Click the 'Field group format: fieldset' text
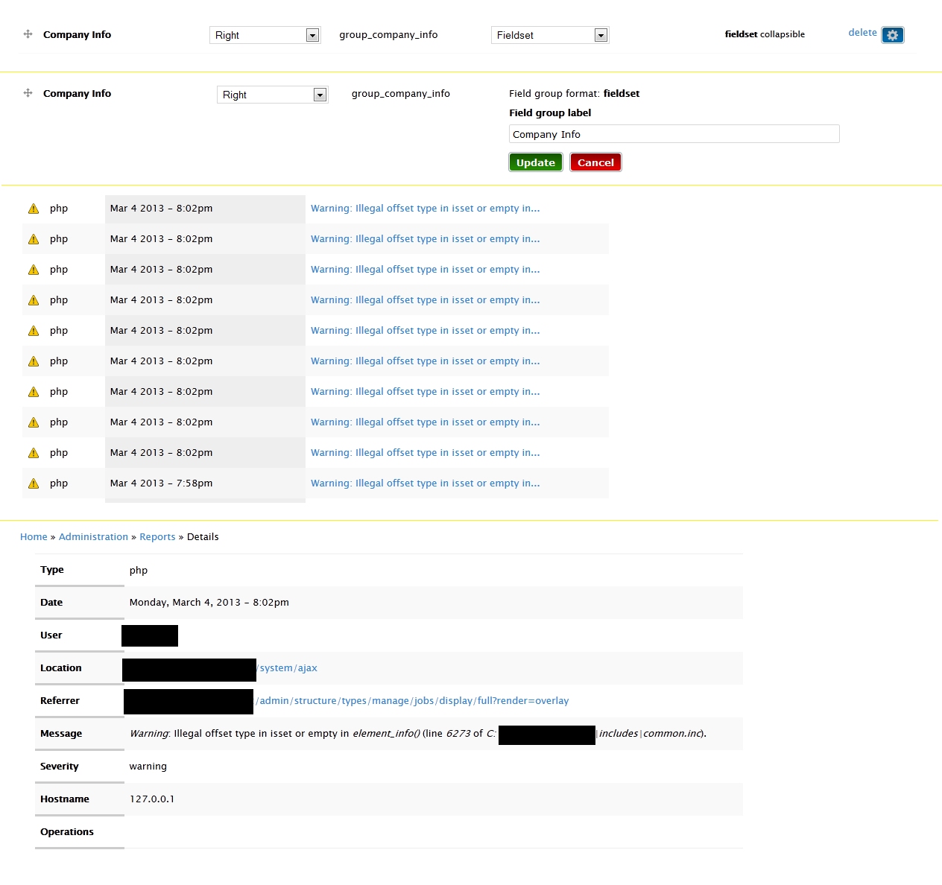 574,94
